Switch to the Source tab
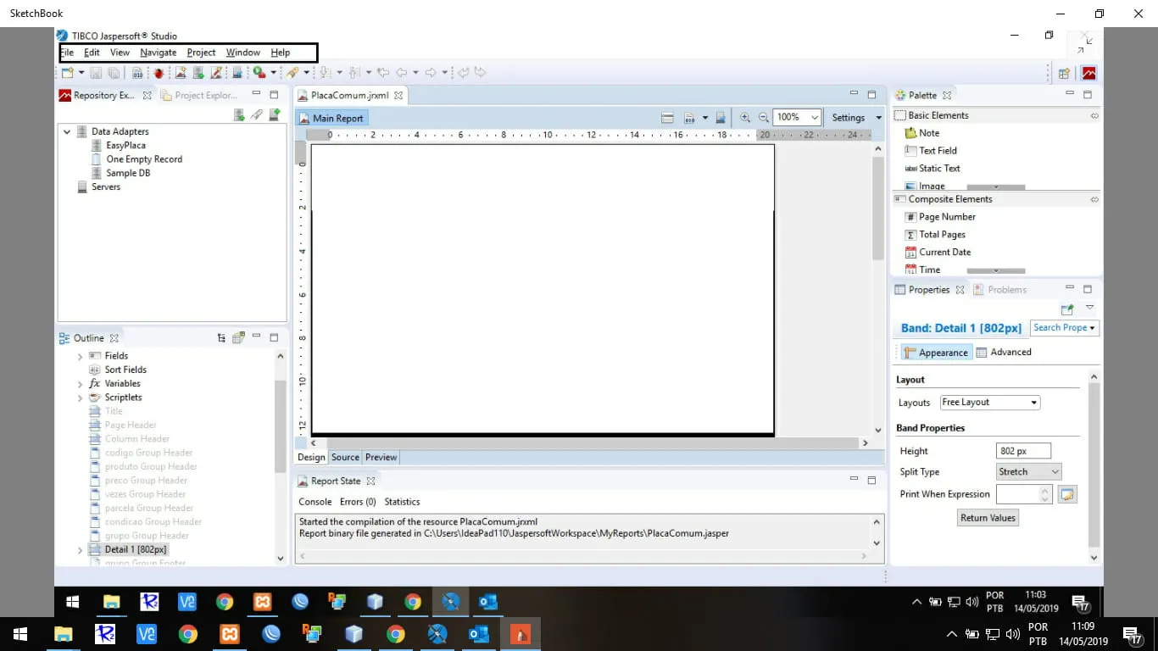This screenshot has height=651, width=1158. [345, 458]
